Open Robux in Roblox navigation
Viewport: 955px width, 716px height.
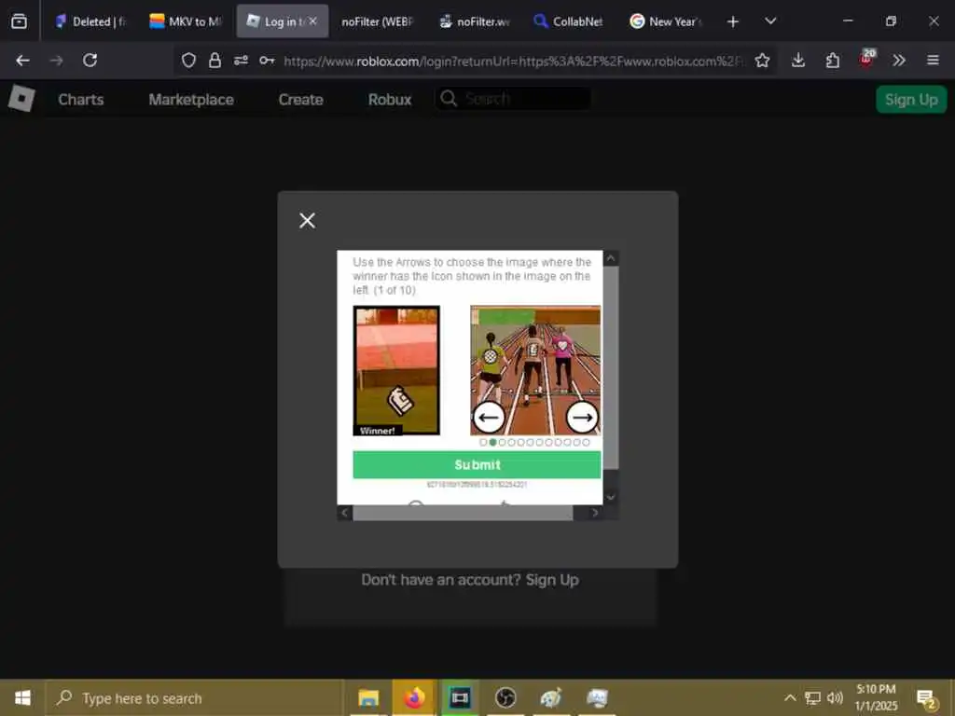coord(390,99)
